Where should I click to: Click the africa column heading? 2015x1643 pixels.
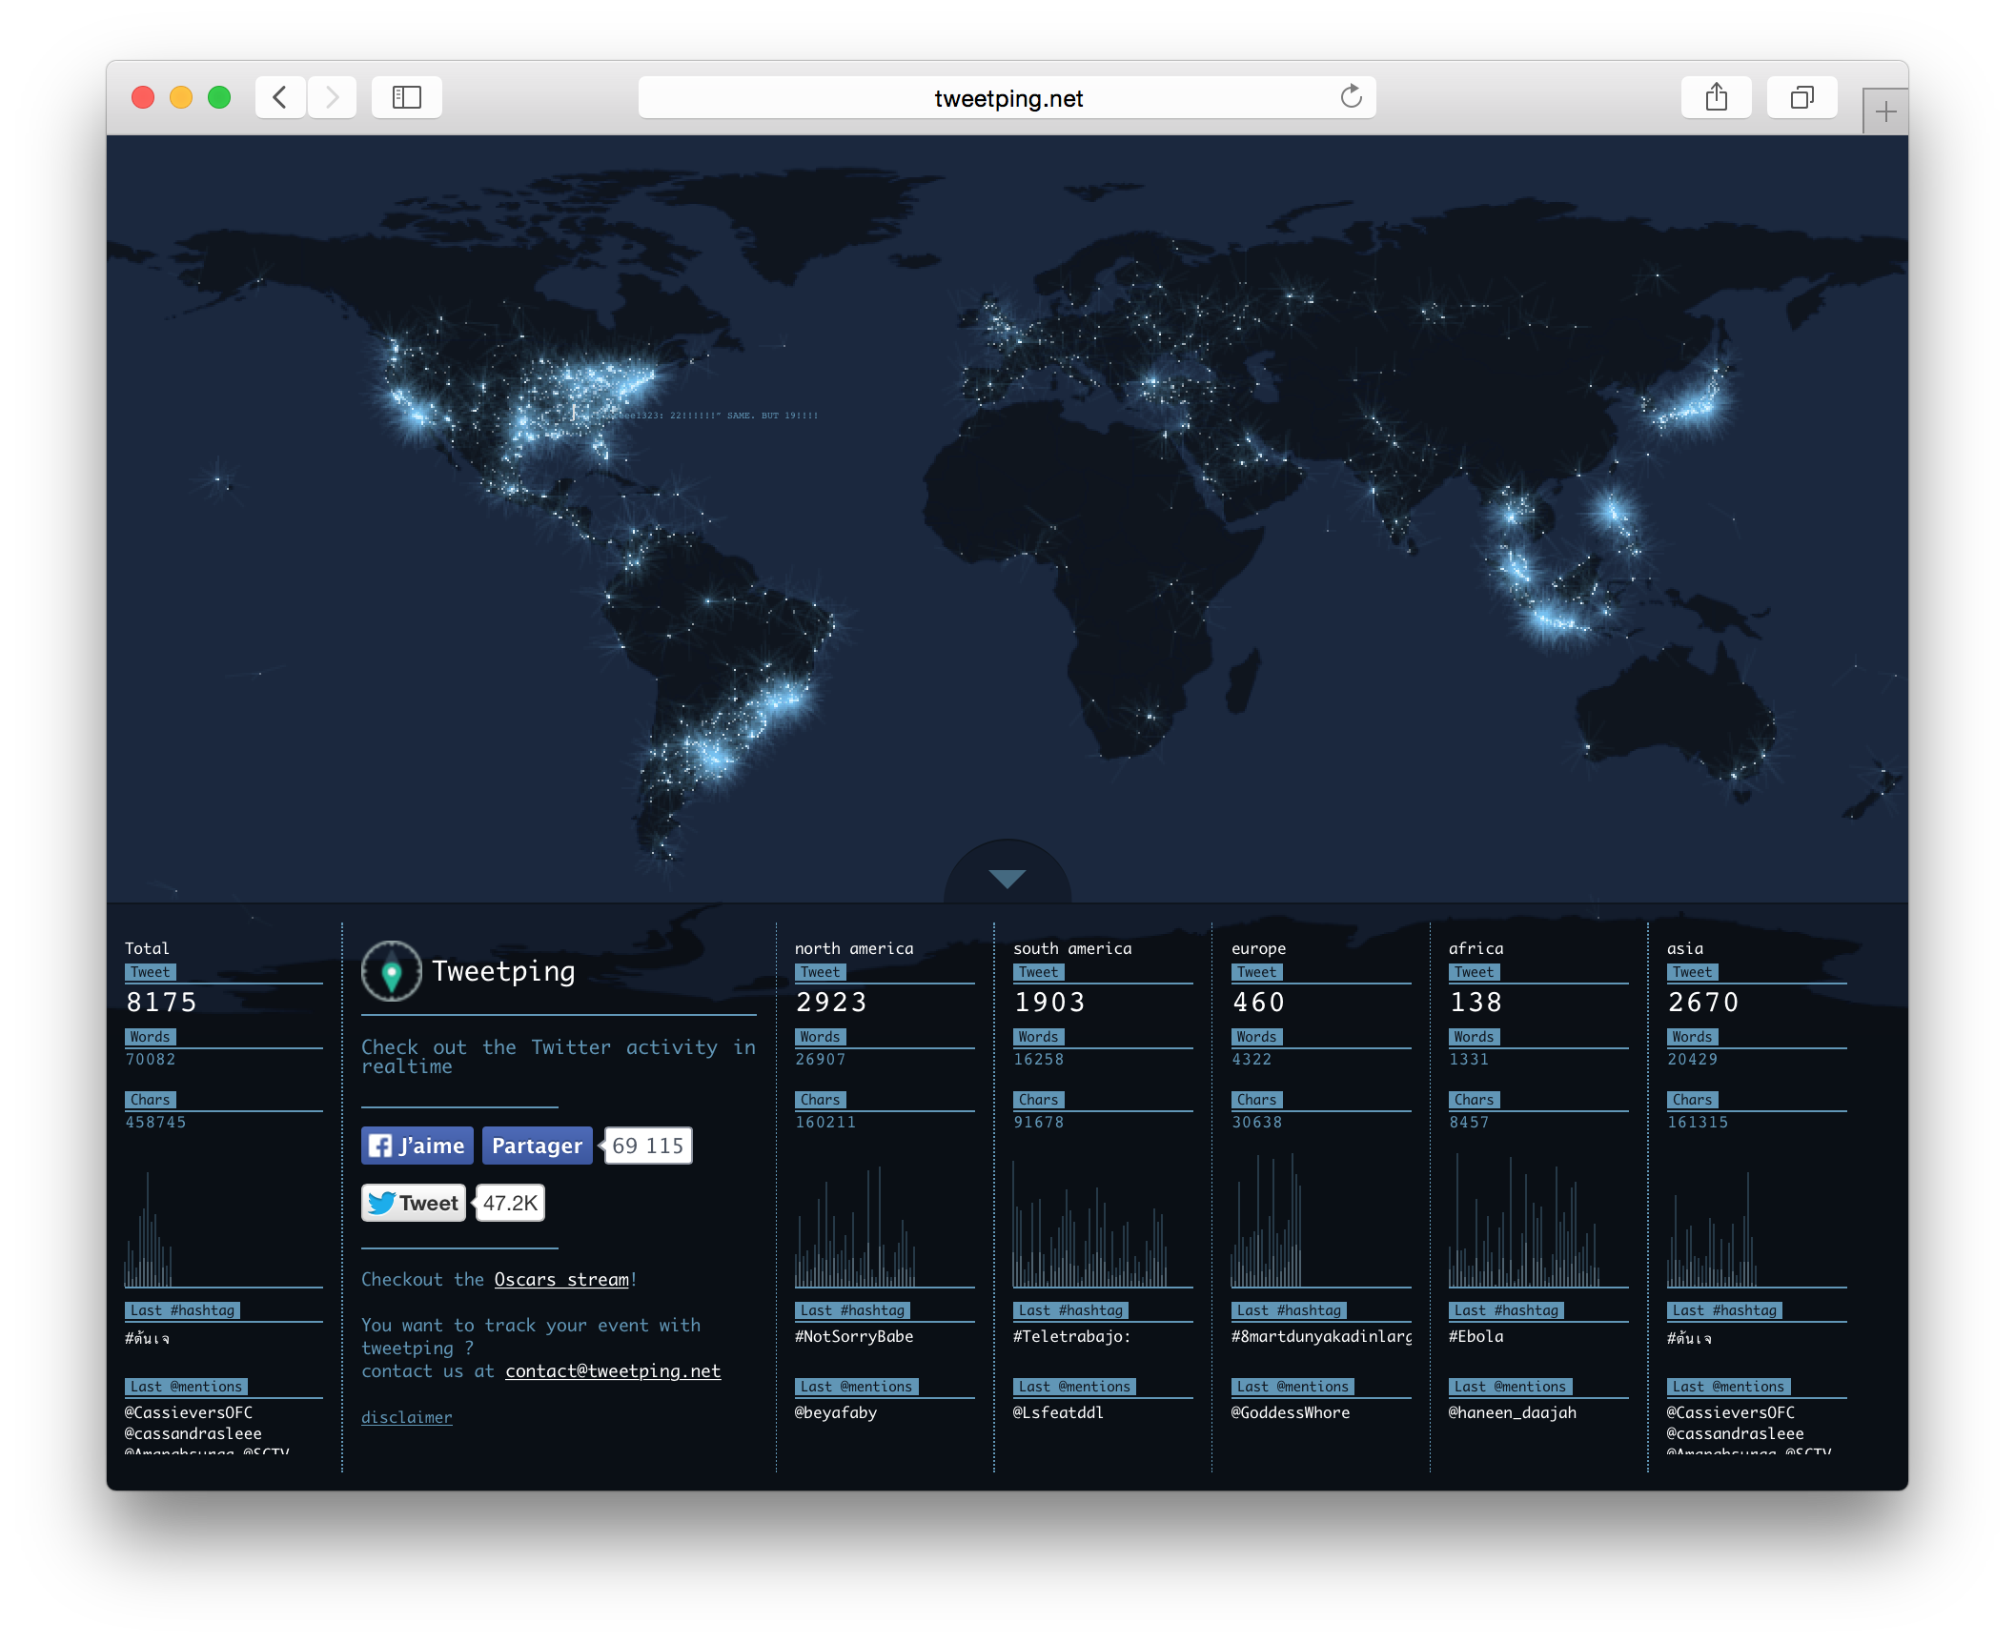click(1476, 948)
